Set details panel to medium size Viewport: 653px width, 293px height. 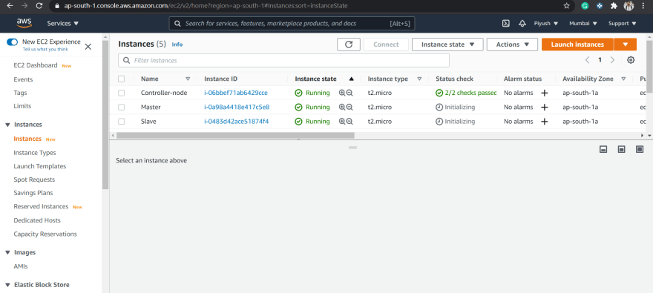pos(621,149)
